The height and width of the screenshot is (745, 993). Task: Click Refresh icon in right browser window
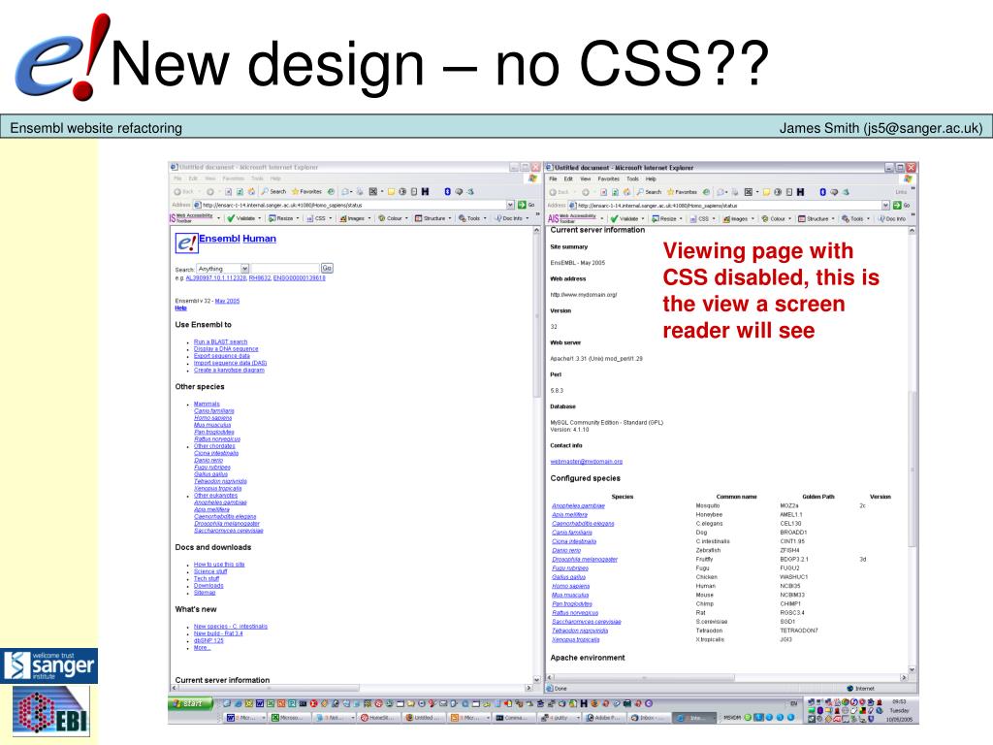[615, 192]
